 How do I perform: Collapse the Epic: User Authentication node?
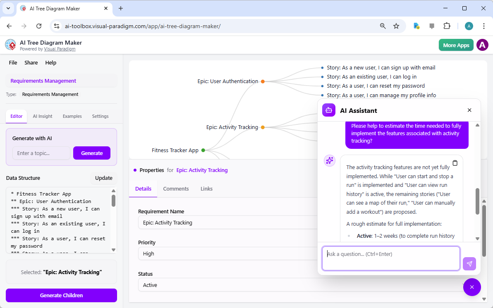[x=263, y=81]
